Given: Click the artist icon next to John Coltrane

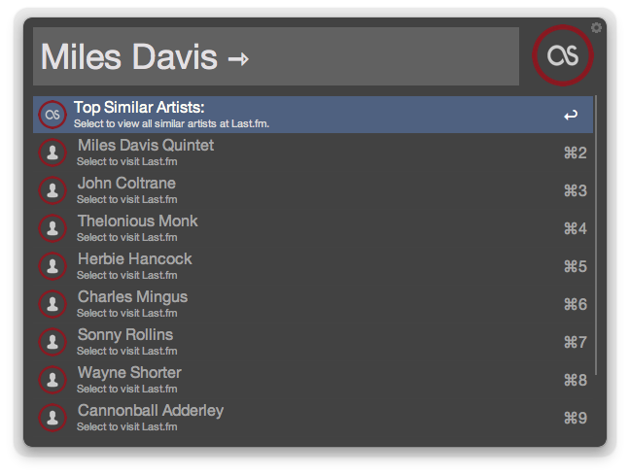Looking at the screenshot, I should (52, 190).
